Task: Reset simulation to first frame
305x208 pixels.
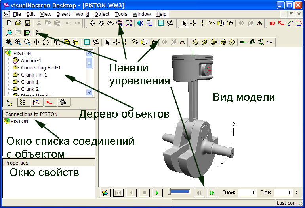Action: tap(118, 193)
